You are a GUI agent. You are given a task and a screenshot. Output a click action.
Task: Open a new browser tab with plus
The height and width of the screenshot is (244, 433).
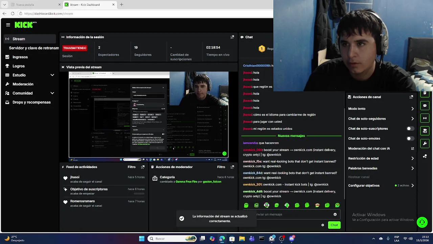tap(121, 4)
